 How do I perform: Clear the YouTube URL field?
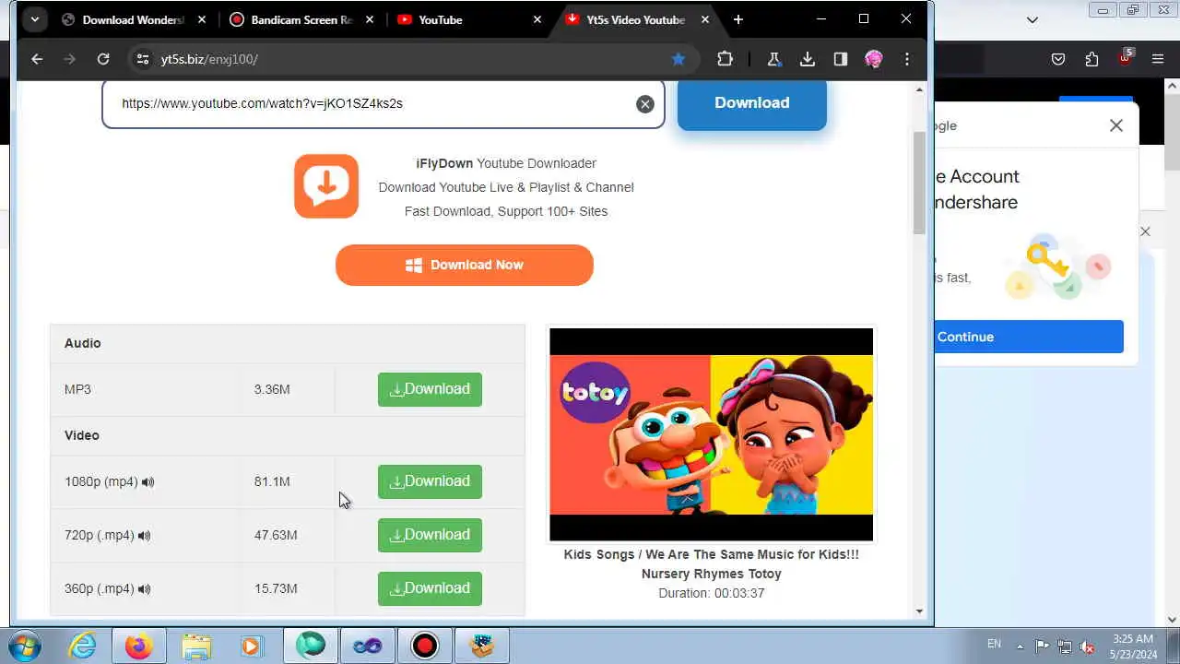pos(645,104)
